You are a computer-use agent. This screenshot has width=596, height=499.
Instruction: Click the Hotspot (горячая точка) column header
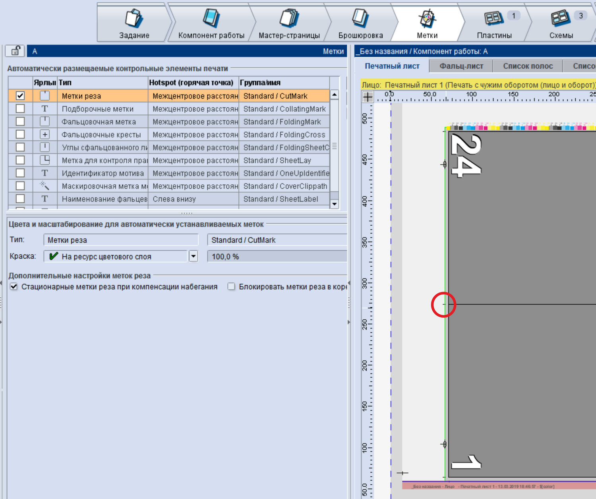coord(193,83)
